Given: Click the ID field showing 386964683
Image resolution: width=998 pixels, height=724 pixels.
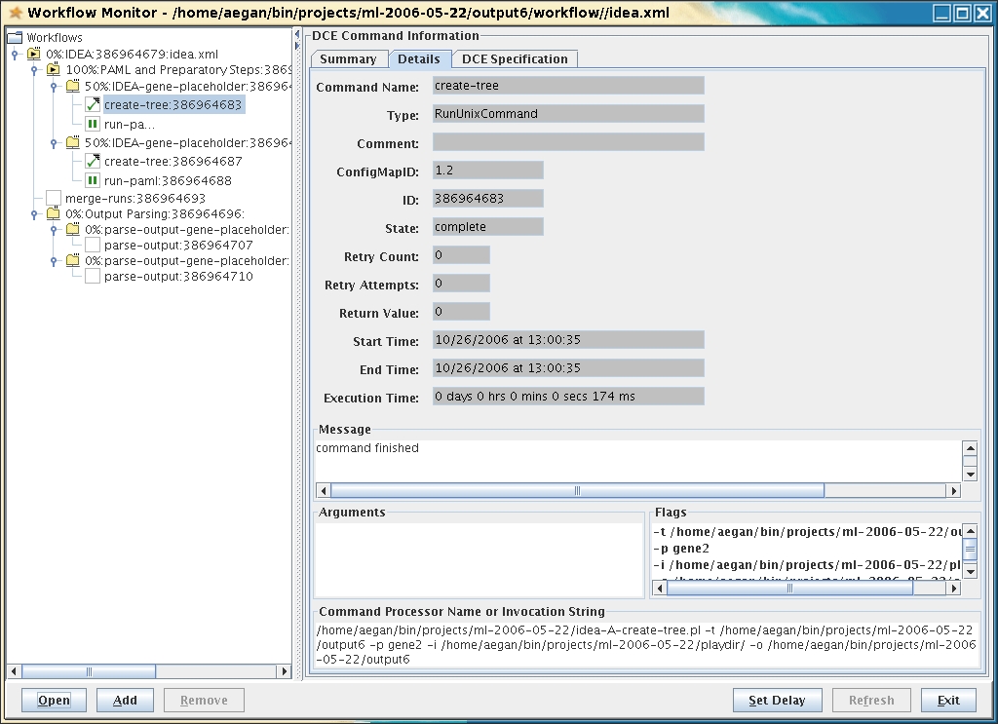Looking at the screenshot, I should point(488,199).
